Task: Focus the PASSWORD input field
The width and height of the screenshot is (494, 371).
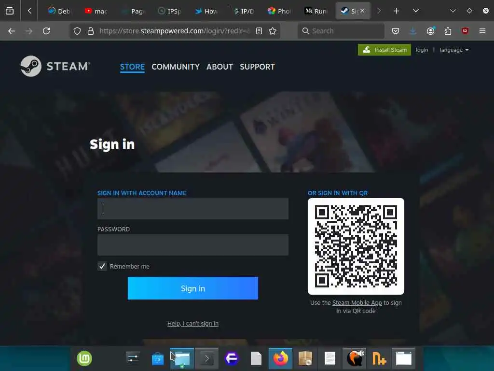Action: coord(193,245)
